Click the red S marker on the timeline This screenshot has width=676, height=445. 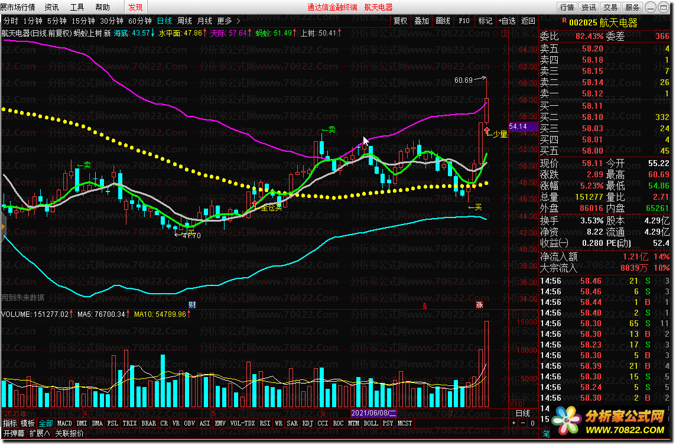[x=425, y=306]
